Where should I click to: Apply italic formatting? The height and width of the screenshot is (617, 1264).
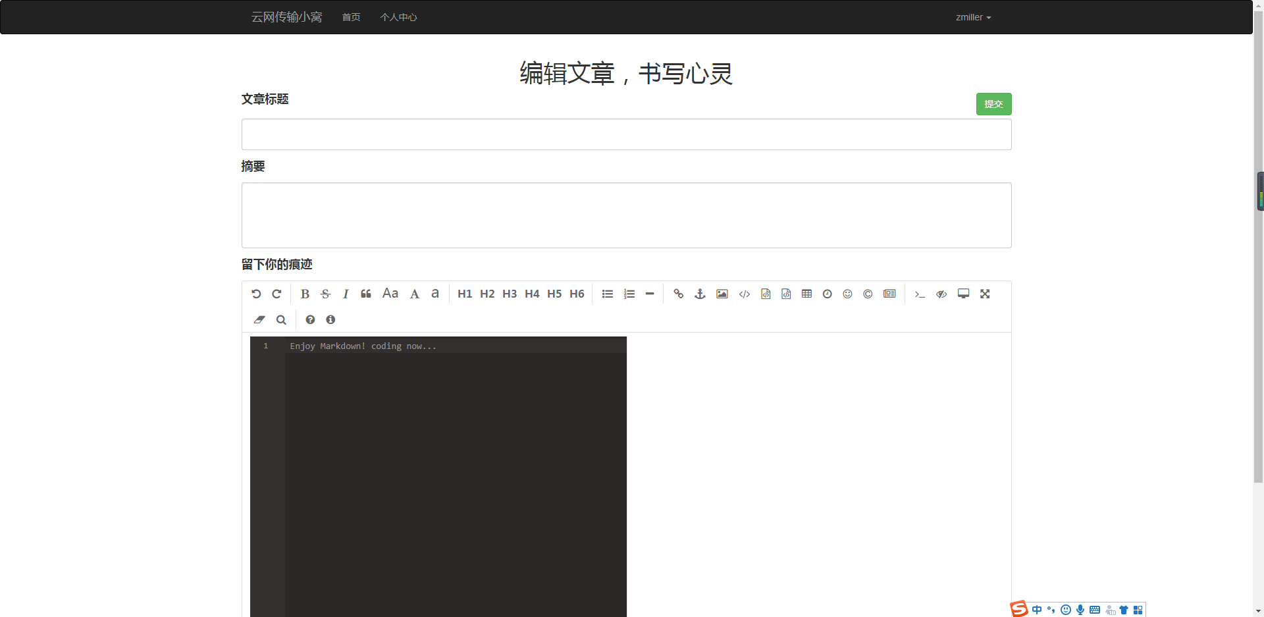coord(346,294)
